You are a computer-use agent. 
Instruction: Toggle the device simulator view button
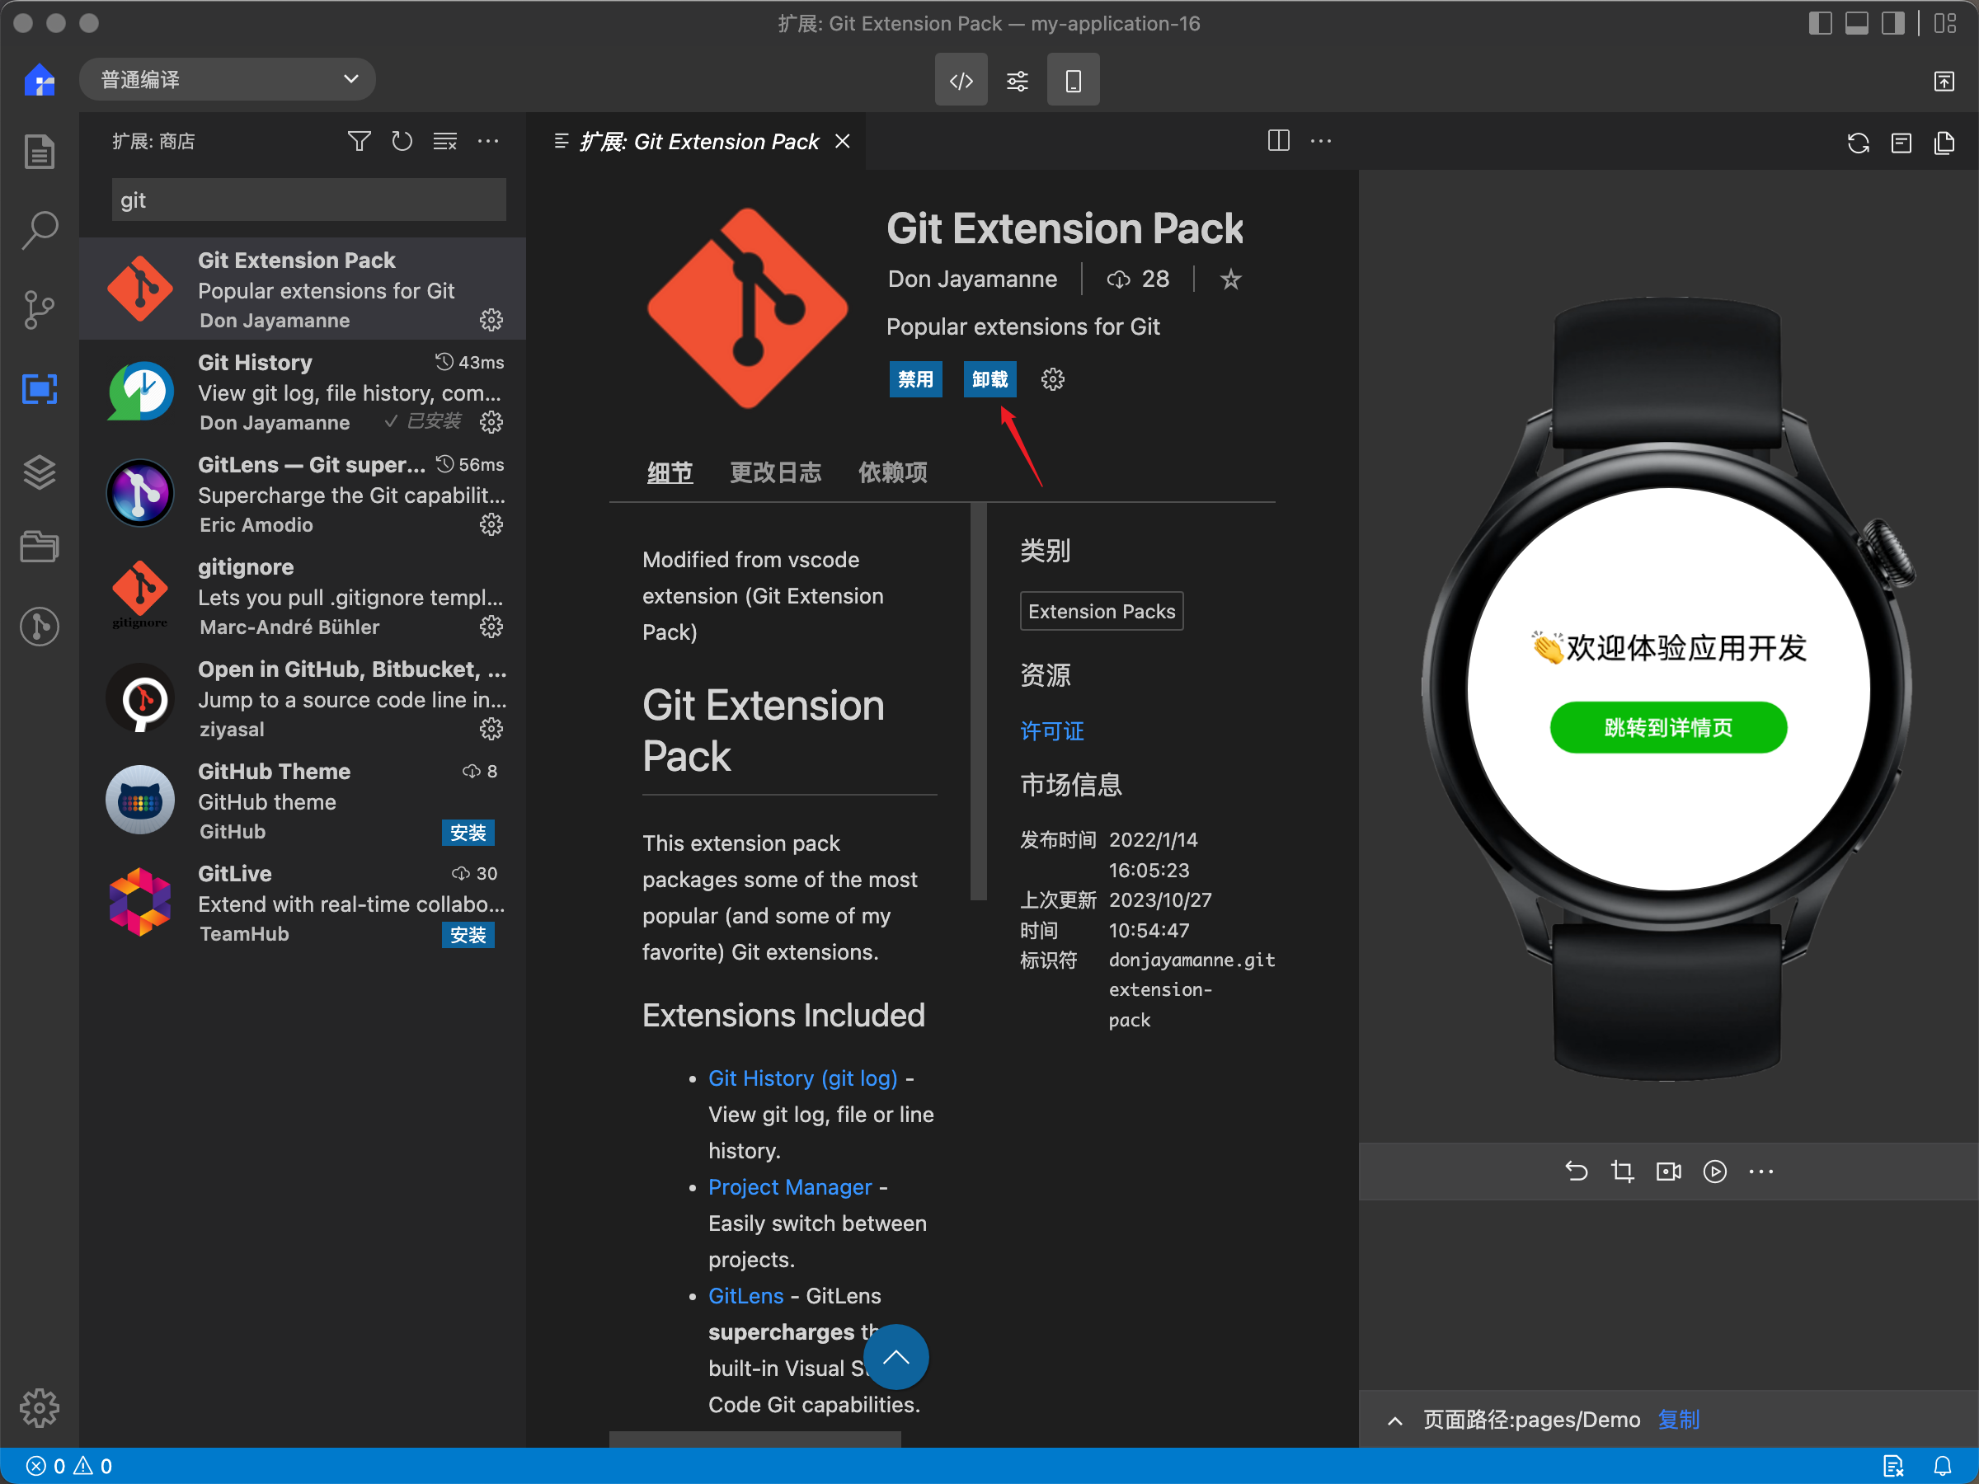[1074, 81]
